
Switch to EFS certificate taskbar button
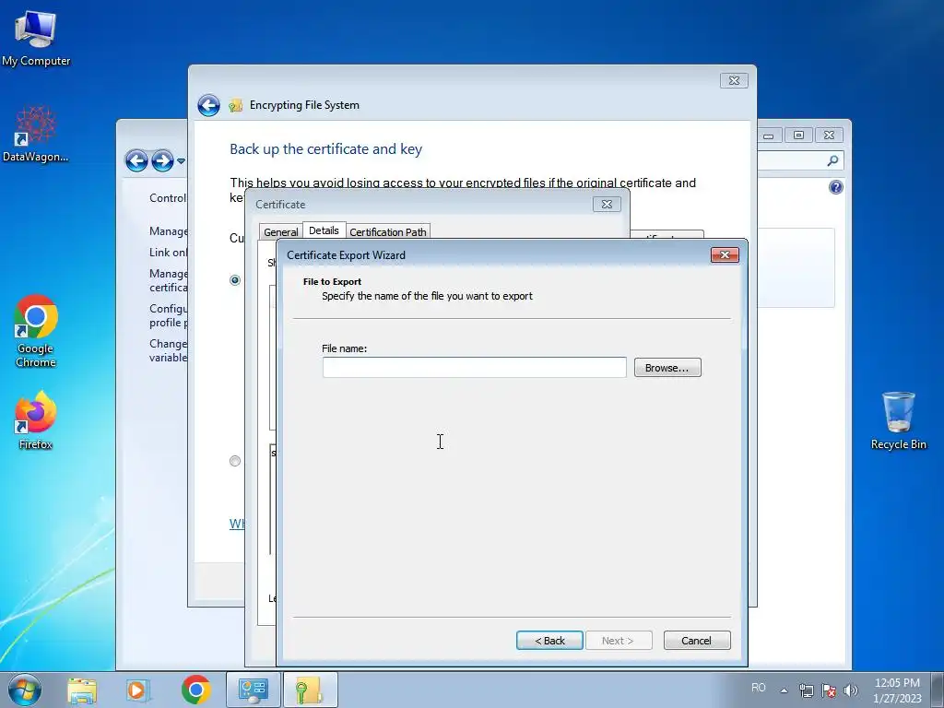[310, 690]
